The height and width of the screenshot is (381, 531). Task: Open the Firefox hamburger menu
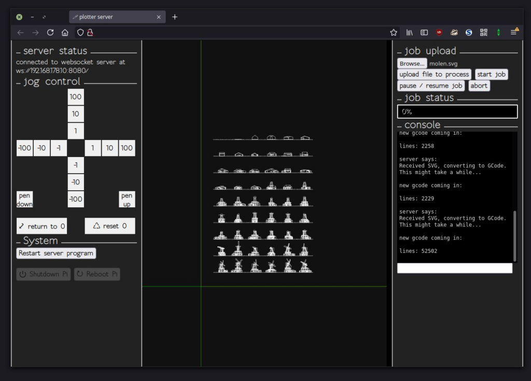[513, 33]
